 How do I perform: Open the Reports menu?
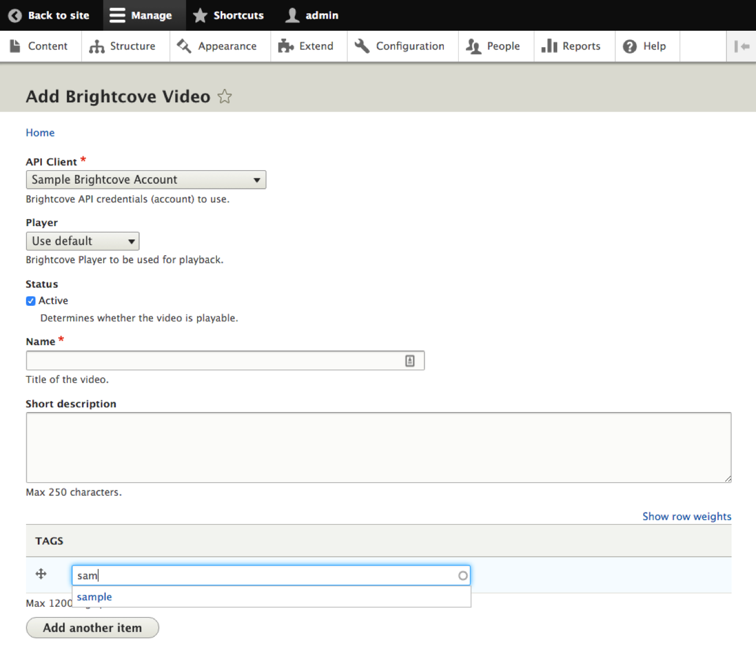pos(582,46)
